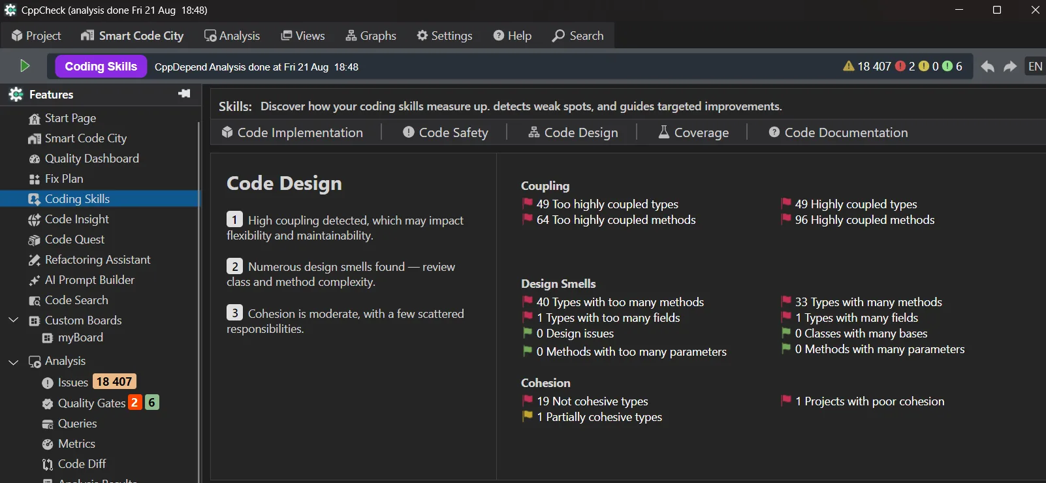Open the Project menu
Screen dimensions: 1046x483
coord(37,36)
